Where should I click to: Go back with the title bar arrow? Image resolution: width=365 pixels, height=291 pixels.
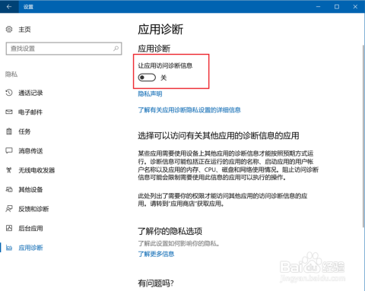click(9, 7)
